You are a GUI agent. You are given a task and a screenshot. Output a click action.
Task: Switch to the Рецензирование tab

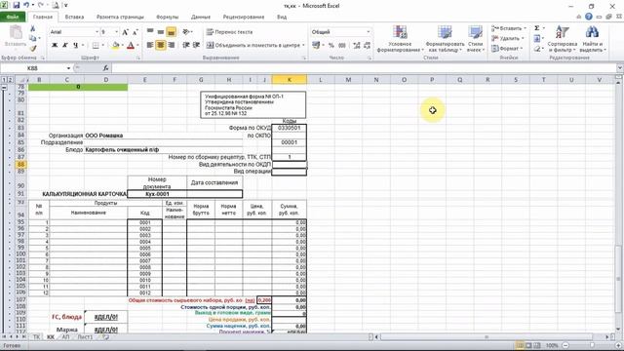click(244, 17)
